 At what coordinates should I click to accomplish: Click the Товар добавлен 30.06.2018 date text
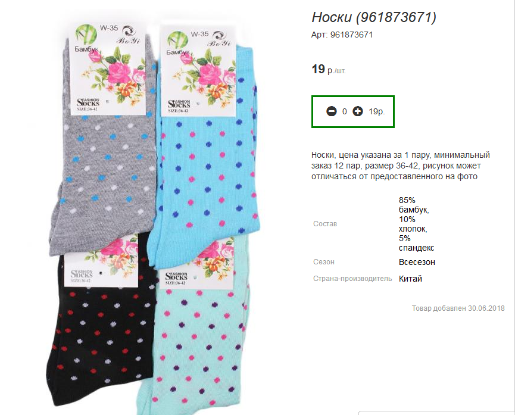pyautogui.click(x=458, y=308)
